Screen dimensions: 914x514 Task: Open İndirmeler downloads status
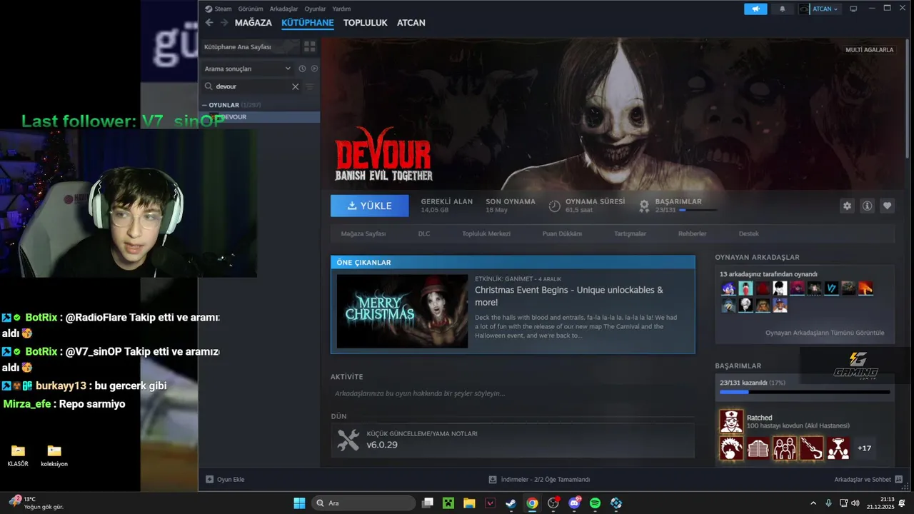point(539,480)
